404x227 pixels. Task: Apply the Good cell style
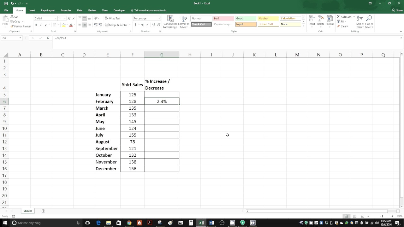[x=246, y=18]
